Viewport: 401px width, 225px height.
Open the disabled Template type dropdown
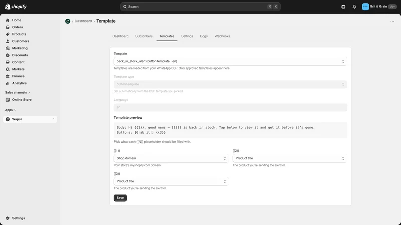click(230, 84)
